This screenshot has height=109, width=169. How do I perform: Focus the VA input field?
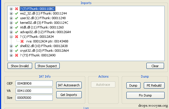click(x=34, y=91)
